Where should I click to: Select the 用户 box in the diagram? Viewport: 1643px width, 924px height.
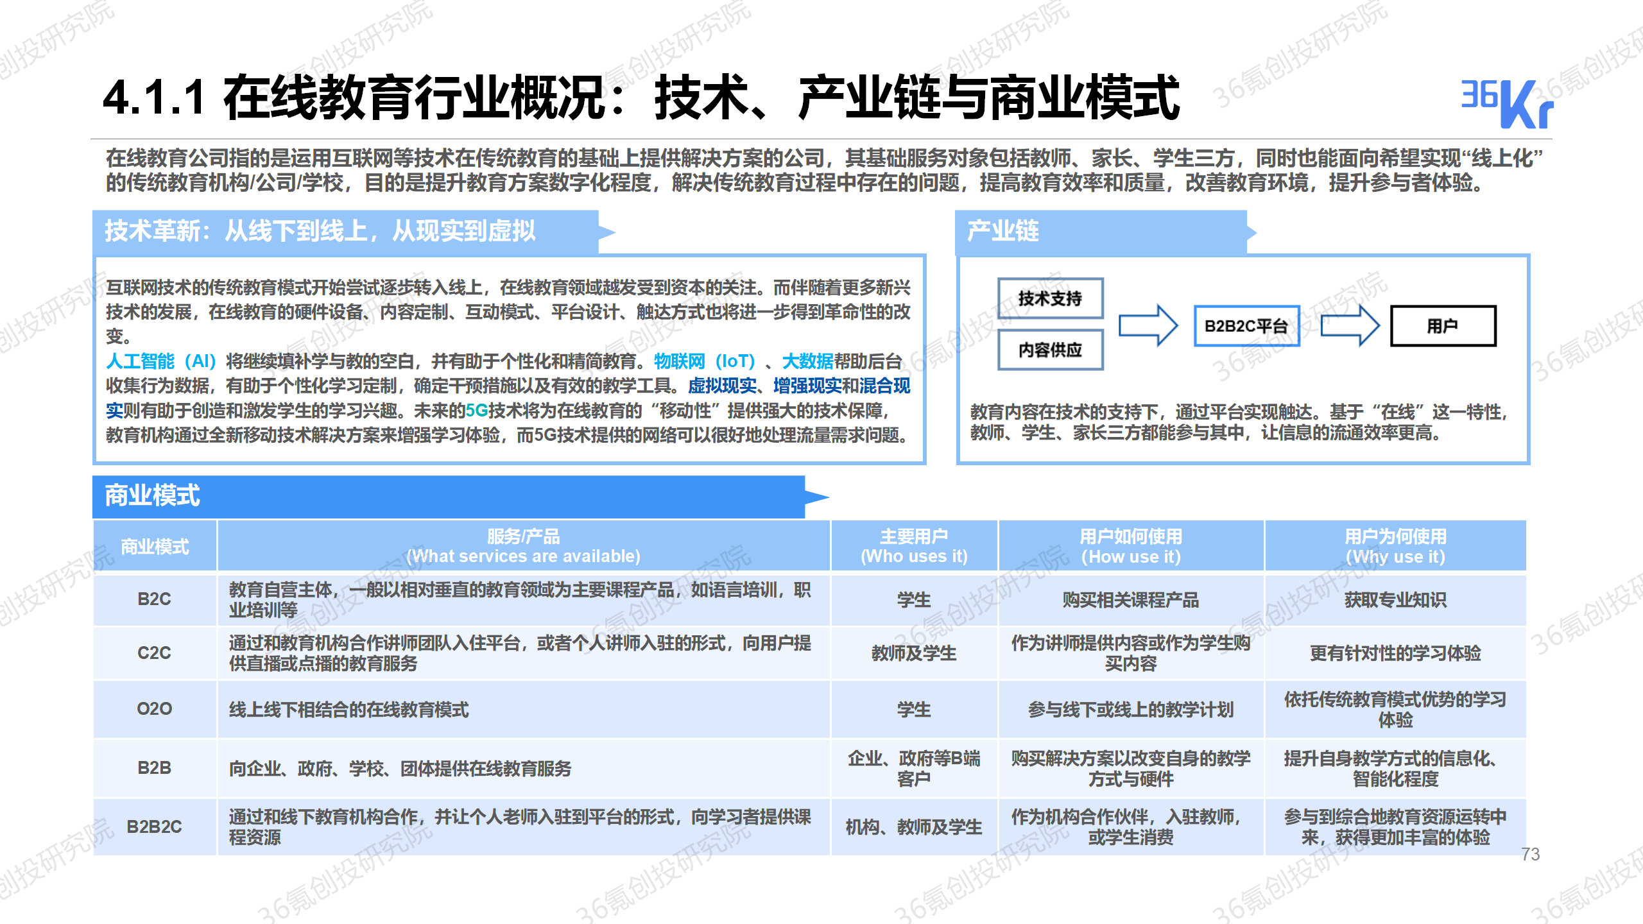1443,326
